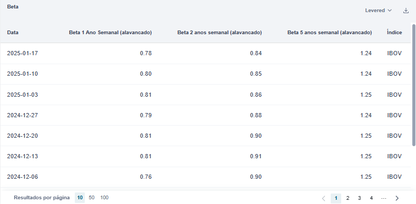Click Beta 5 anos semanal column header
Viewport: 416px width, 204px height.
[x=330, y=33]
